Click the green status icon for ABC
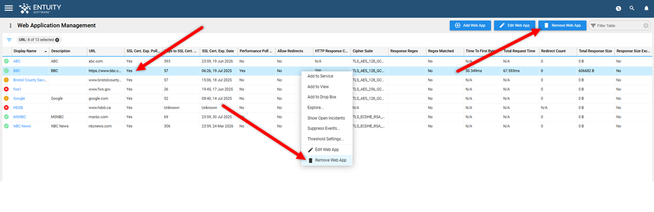This screenshot has width=654, height=212. point(6,61)
